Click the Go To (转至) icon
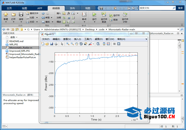Viewport: 186px width, 130px height. (43, 17)
